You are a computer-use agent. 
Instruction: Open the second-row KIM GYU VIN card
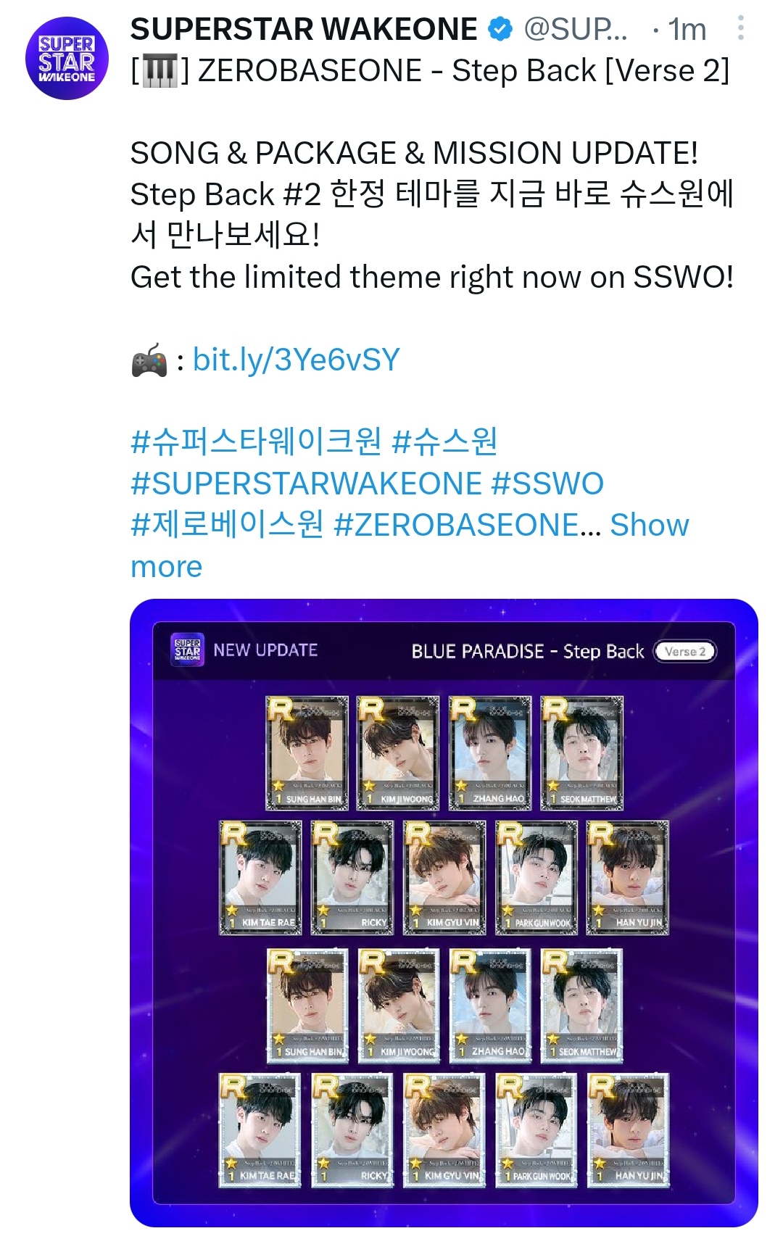[444, 877]
